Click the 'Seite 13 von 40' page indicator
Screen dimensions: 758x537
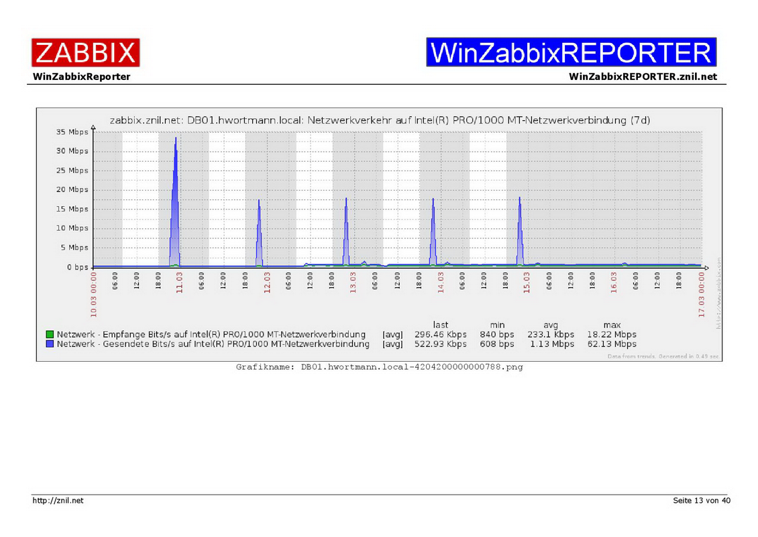coord(701,501)
